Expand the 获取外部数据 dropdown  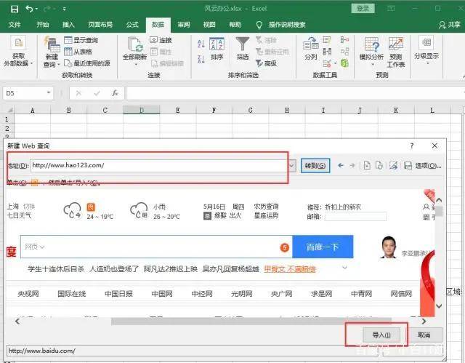[x=18, y=60]
